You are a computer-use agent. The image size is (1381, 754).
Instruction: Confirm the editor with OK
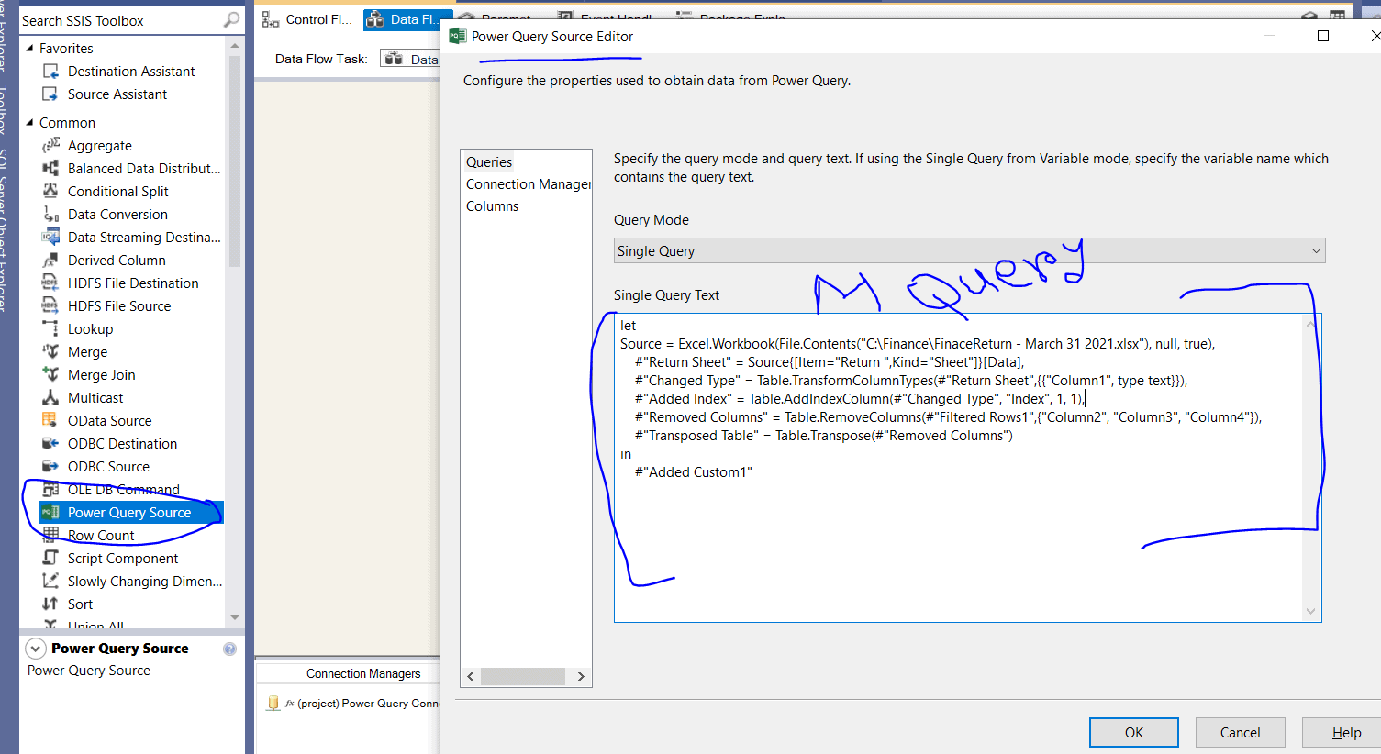pos(1134,732)
